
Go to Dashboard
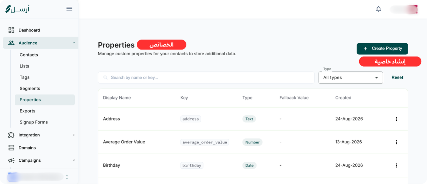[x=29, y=30]
